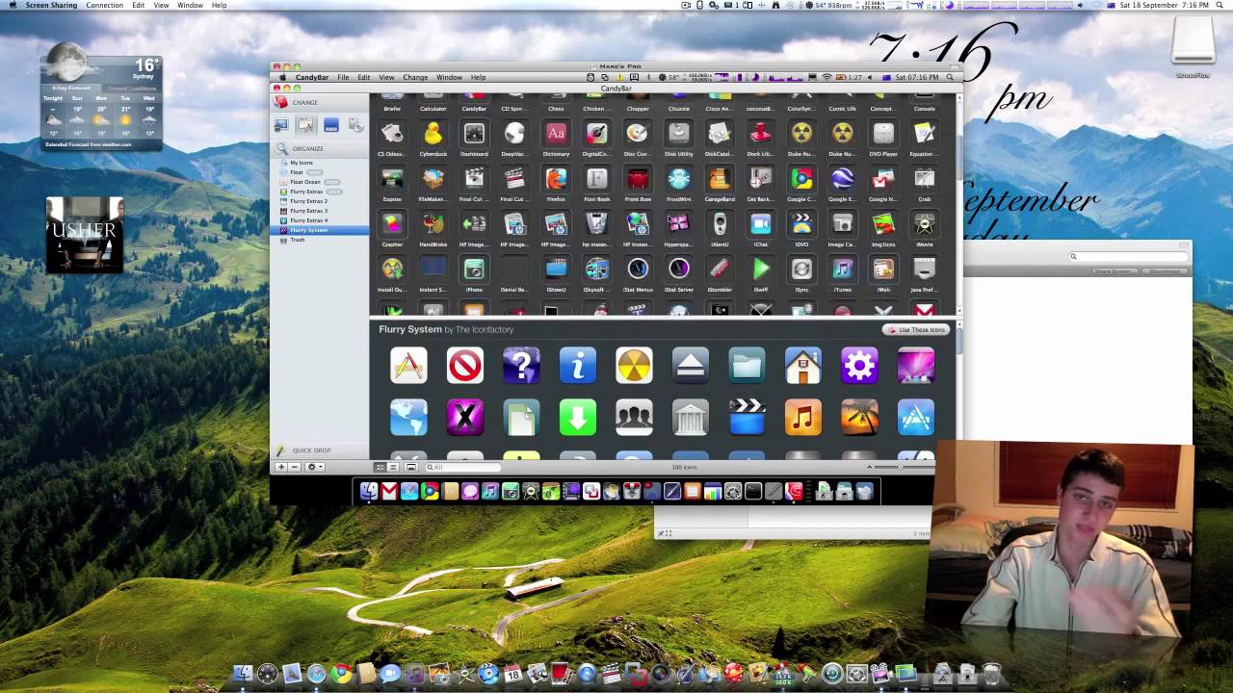
Task: Select the DVD Player app icon
Action: coord(883,133)
